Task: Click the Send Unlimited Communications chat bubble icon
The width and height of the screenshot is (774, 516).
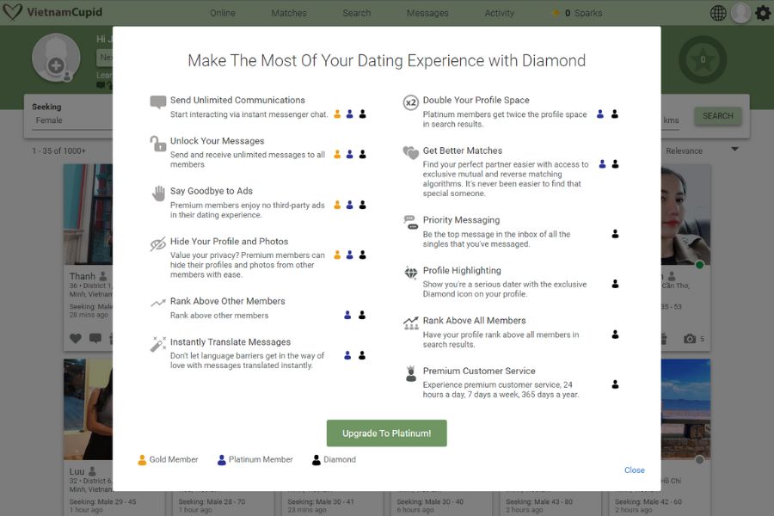Action: [157, 102]
